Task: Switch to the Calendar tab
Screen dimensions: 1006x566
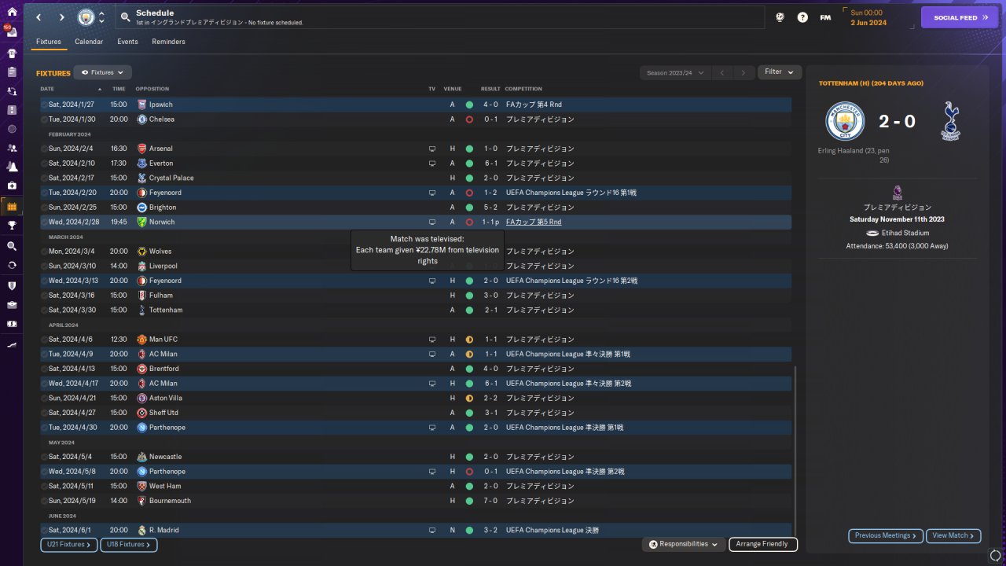Action: [x=89, y=42]
